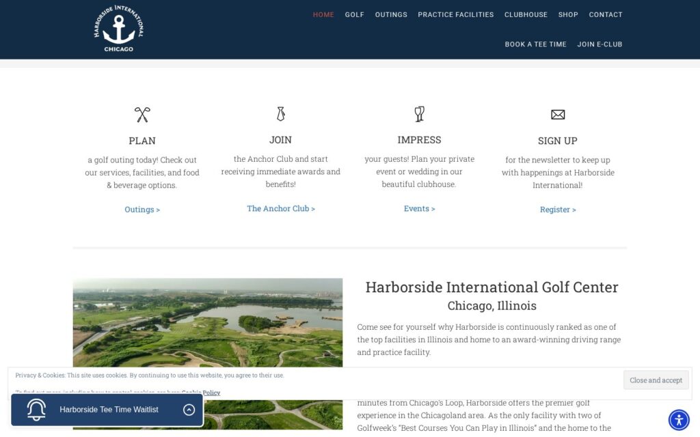This screenshot has height=437, width=700.
Task: Dismiss cookies with Close and accept
Action: [656, 380]
